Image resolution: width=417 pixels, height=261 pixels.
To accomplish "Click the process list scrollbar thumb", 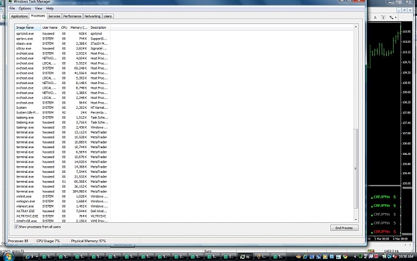I will pos(356,168).
